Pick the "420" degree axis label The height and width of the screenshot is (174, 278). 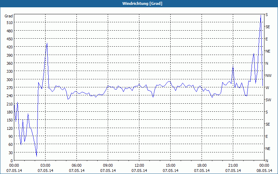click(10, 47)
